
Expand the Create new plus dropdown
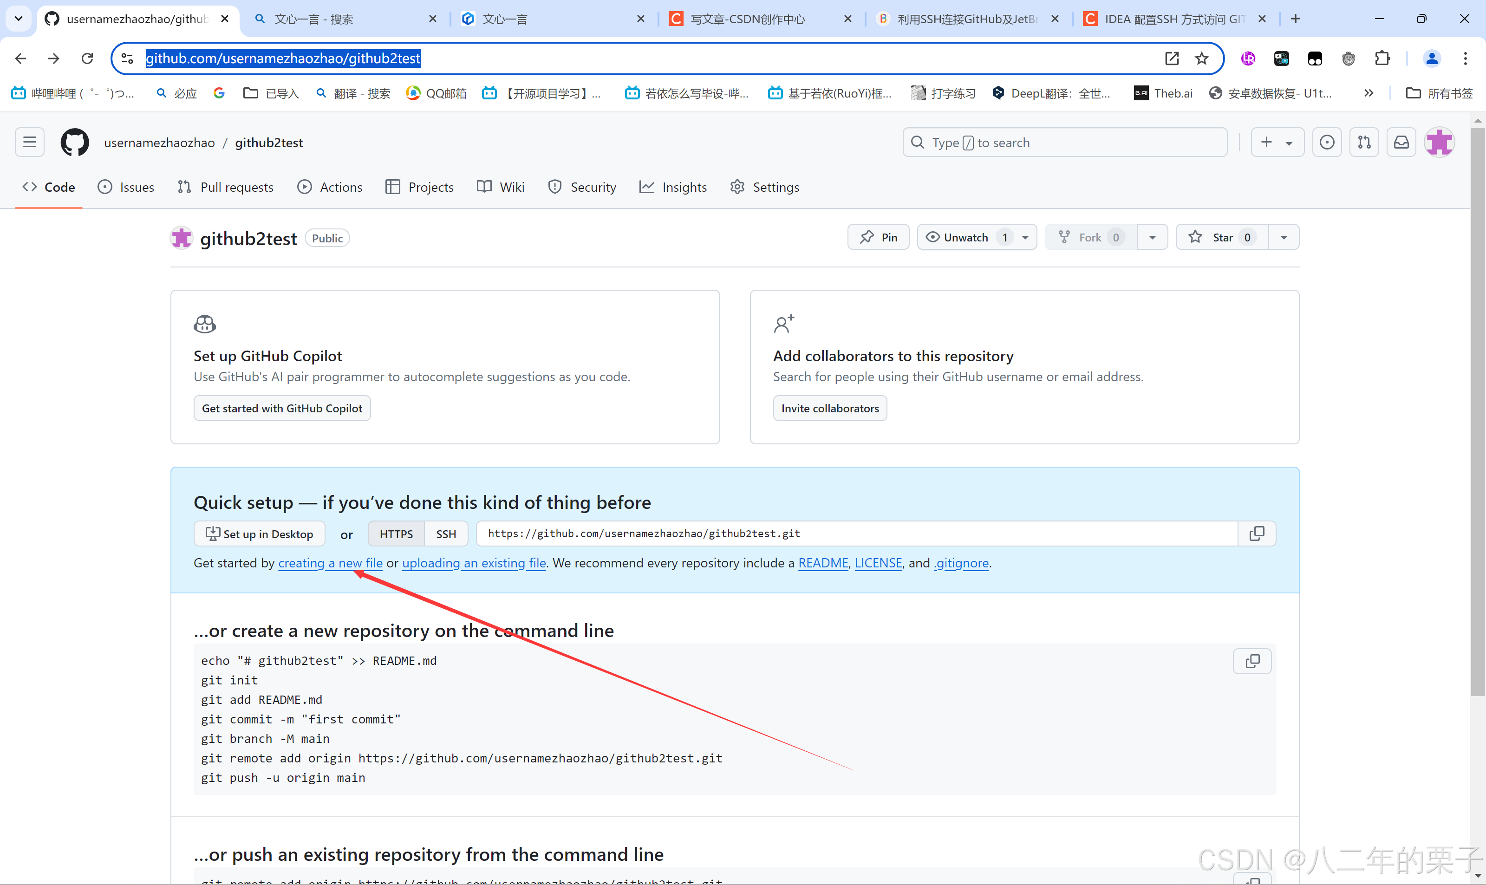coord(1277,142)
